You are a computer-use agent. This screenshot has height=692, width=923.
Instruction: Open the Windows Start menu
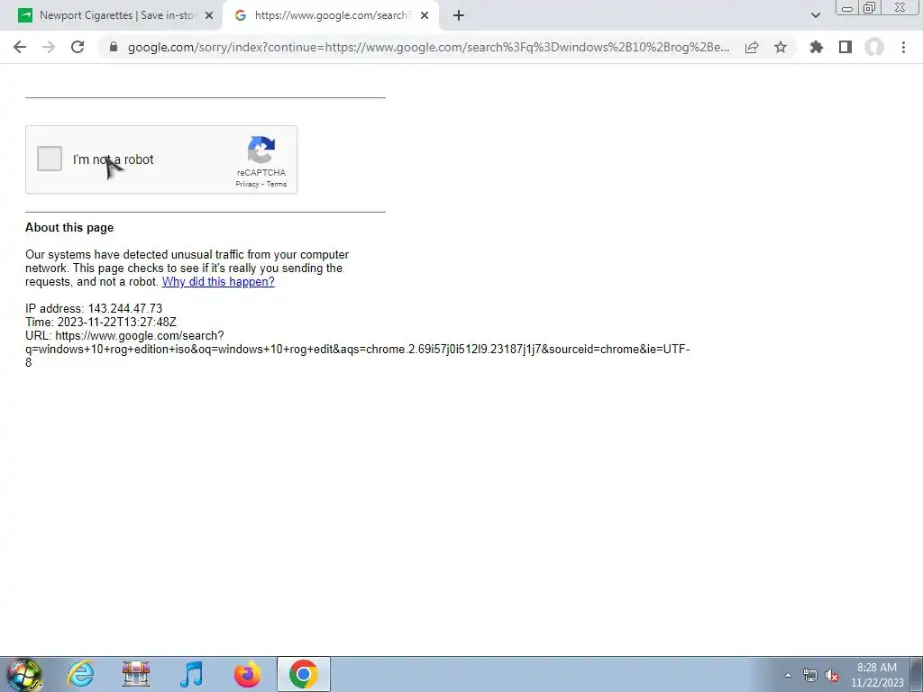pyautogui.click(x=24, y=674)
